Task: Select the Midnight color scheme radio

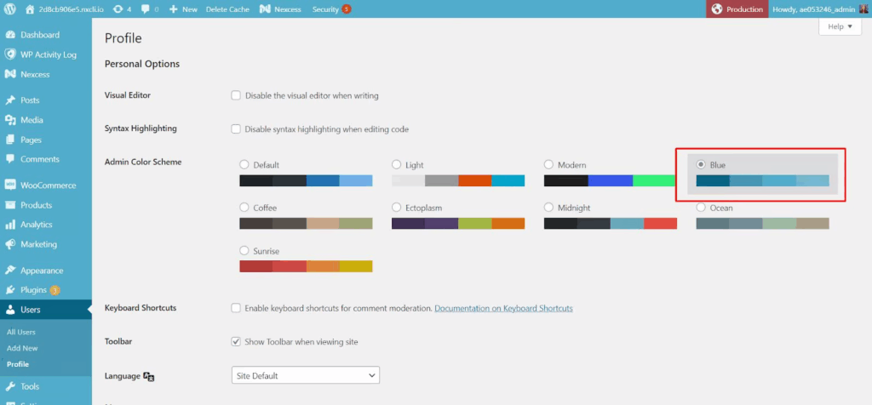Action: tap(549, 208)
